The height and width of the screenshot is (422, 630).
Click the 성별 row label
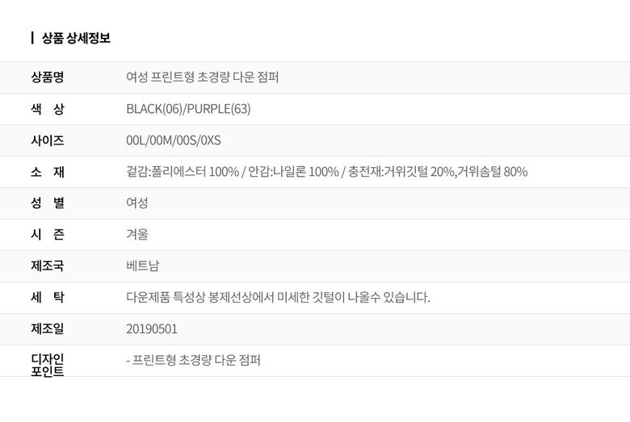[48, 203]
